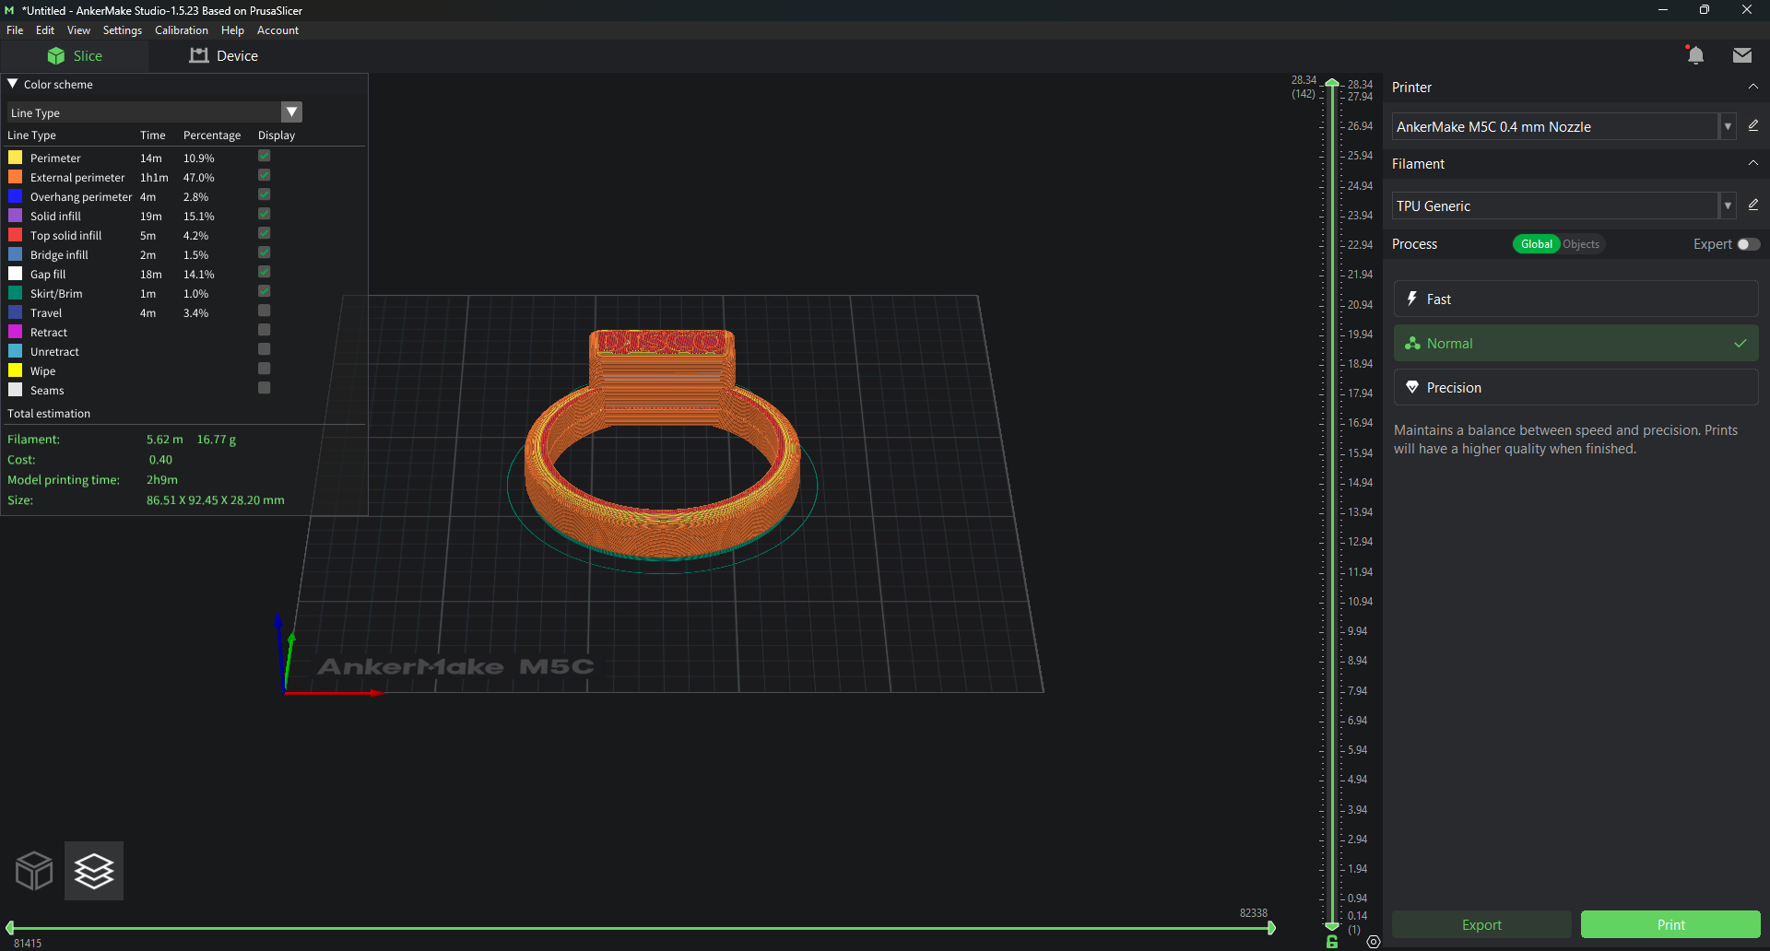Collapse the Filament section chevron
1770x951 pixels.
(x=1753, y=163)
